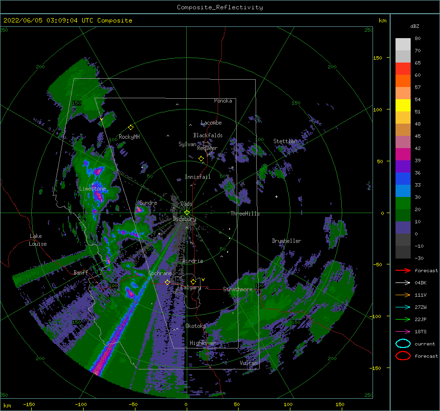Click the ThreeHills label
The height and width of the screenshot is (411, 440).
point(245,214)
